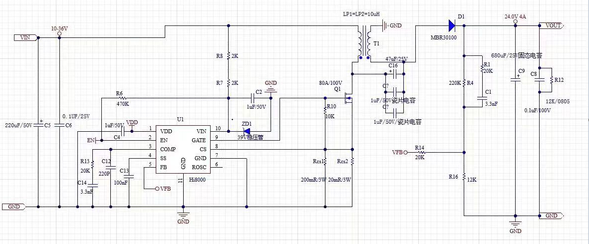
Task: Select the Q1 MOSFET symbol
Action: pos(348,98)
